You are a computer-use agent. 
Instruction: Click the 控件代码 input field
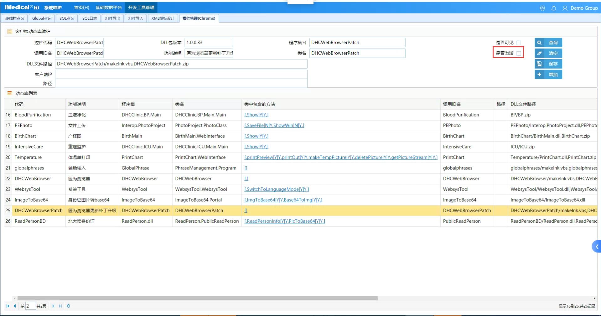pos(79,43)
